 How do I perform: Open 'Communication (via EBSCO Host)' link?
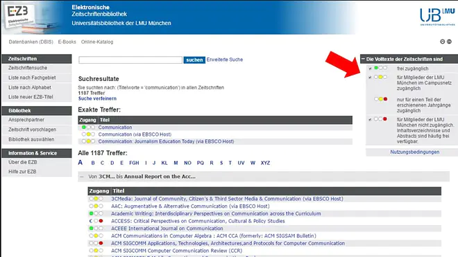[x=135, y=134]
